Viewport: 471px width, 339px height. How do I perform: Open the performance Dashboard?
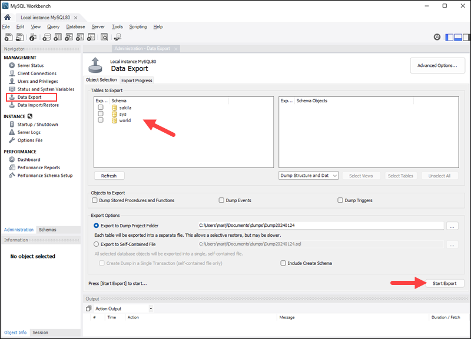28,160
